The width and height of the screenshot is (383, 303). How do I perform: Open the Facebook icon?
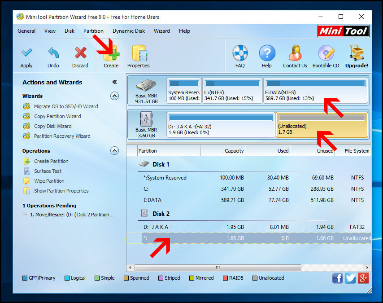click(338, 278)
